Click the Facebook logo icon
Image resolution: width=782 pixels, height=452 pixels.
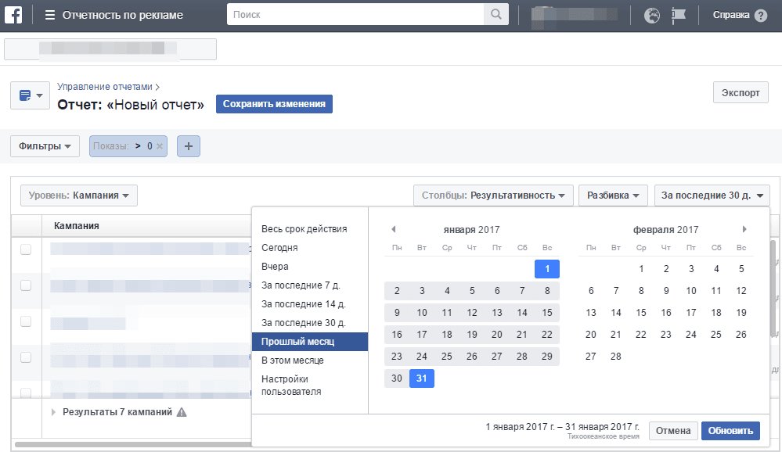coord(13,15)
